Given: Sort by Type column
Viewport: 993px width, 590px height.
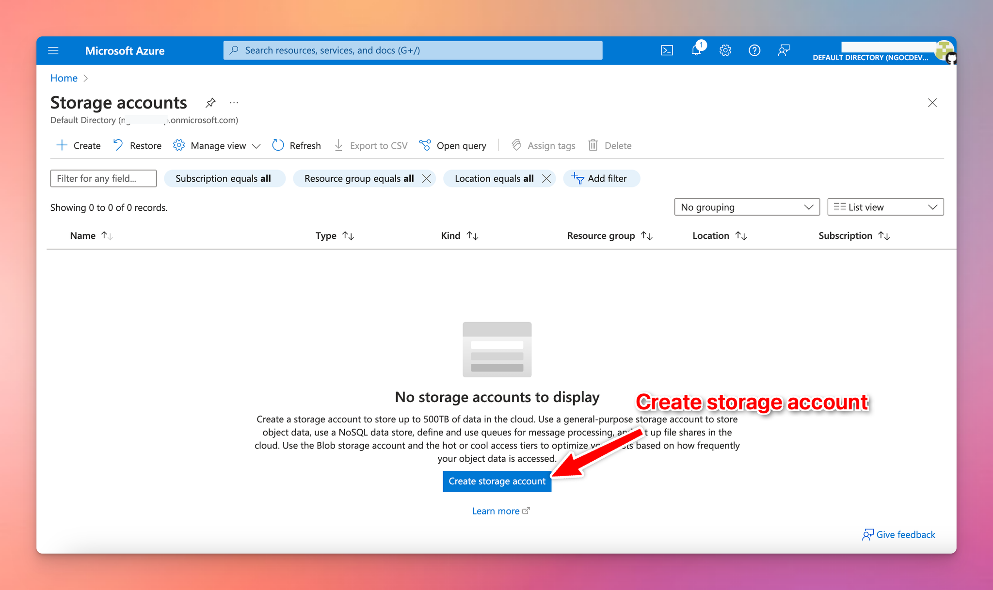Looking at the screenshot, I should pos(335,235).
